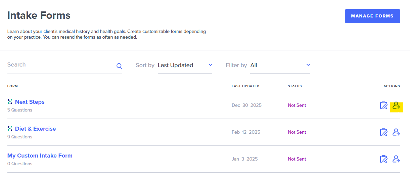Click the clipboard edit icon for Diet & Exercise
Image resolution: width=410 pixels, height=175 pixels.
coord(383,132)
